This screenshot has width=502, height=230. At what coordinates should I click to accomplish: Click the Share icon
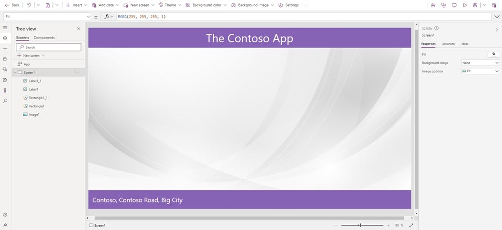click(x=433, y=5)
